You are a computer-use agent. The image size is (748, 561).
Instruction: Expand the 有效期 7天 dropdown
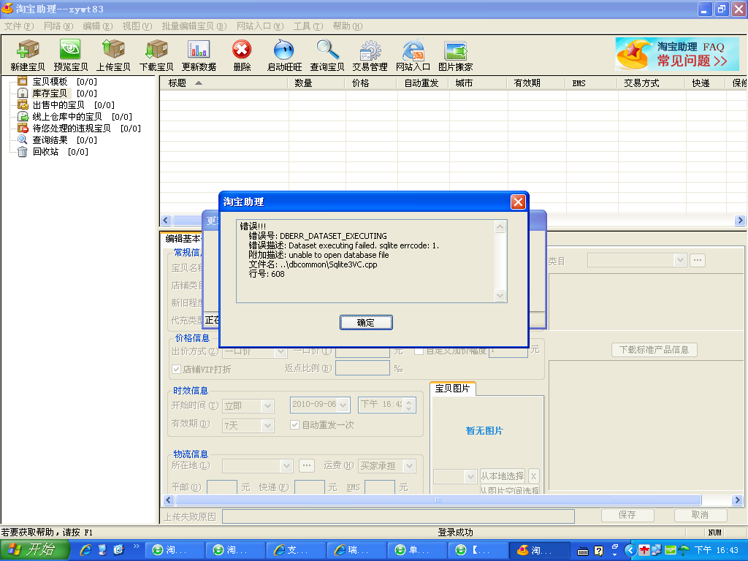(x=267, y=425)
